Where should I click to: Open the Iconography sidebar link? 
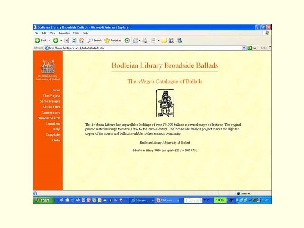click(x=51, y=112)
